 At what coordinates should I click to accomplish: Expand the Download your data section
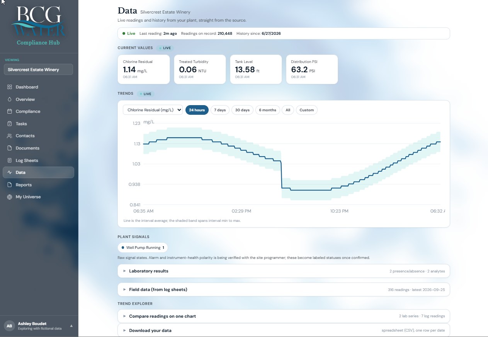284,330
